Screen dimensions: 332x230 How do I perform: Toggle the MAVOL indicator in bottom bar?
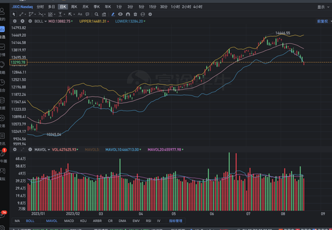pyautogui.click(x=52, y=221)
